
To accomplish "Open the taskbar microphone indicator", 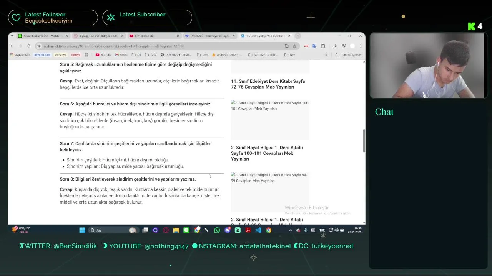I will tap(306, 230).
